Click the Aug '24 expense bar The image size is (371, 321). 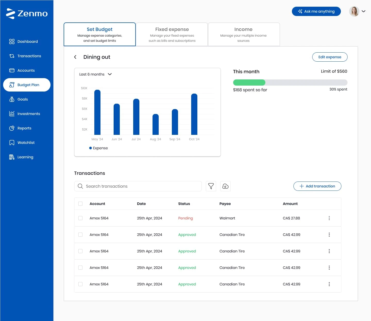point(156,125)
